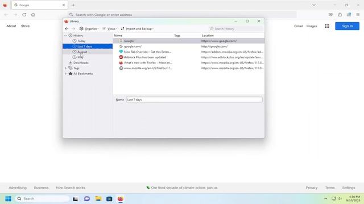The height and width of the screenshot is (204, 364).
Task: Click the https://www.google.com/ location cell
Action: click(219, 41)
